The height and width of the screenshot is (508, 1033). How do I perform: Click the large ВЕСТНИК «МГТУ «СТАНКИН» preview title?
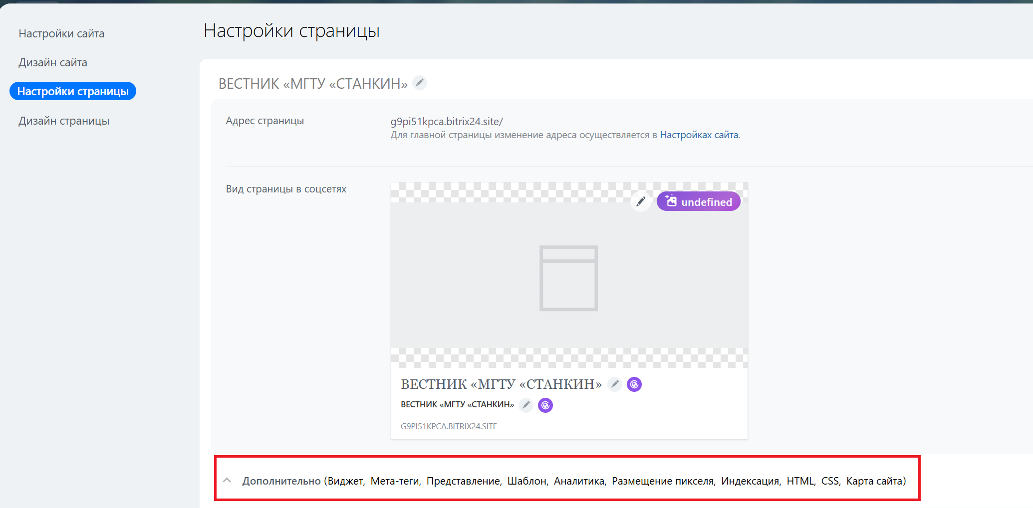point(501,384)
